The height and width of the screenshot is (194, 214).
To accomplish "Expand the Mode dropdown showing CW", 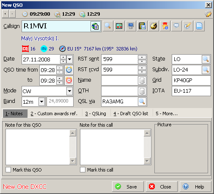I will (69, 91).
